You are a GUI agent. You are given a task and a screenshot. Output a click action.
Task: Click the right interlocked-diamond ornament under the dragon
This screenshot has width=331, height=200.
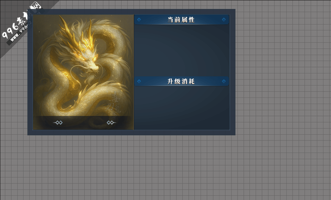[111, 123]
